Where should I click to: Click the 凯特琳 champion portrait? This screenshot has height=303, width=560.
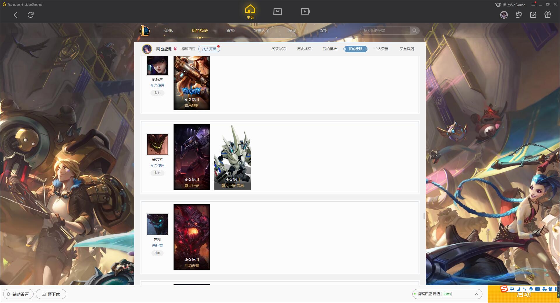tap(157, 65)
